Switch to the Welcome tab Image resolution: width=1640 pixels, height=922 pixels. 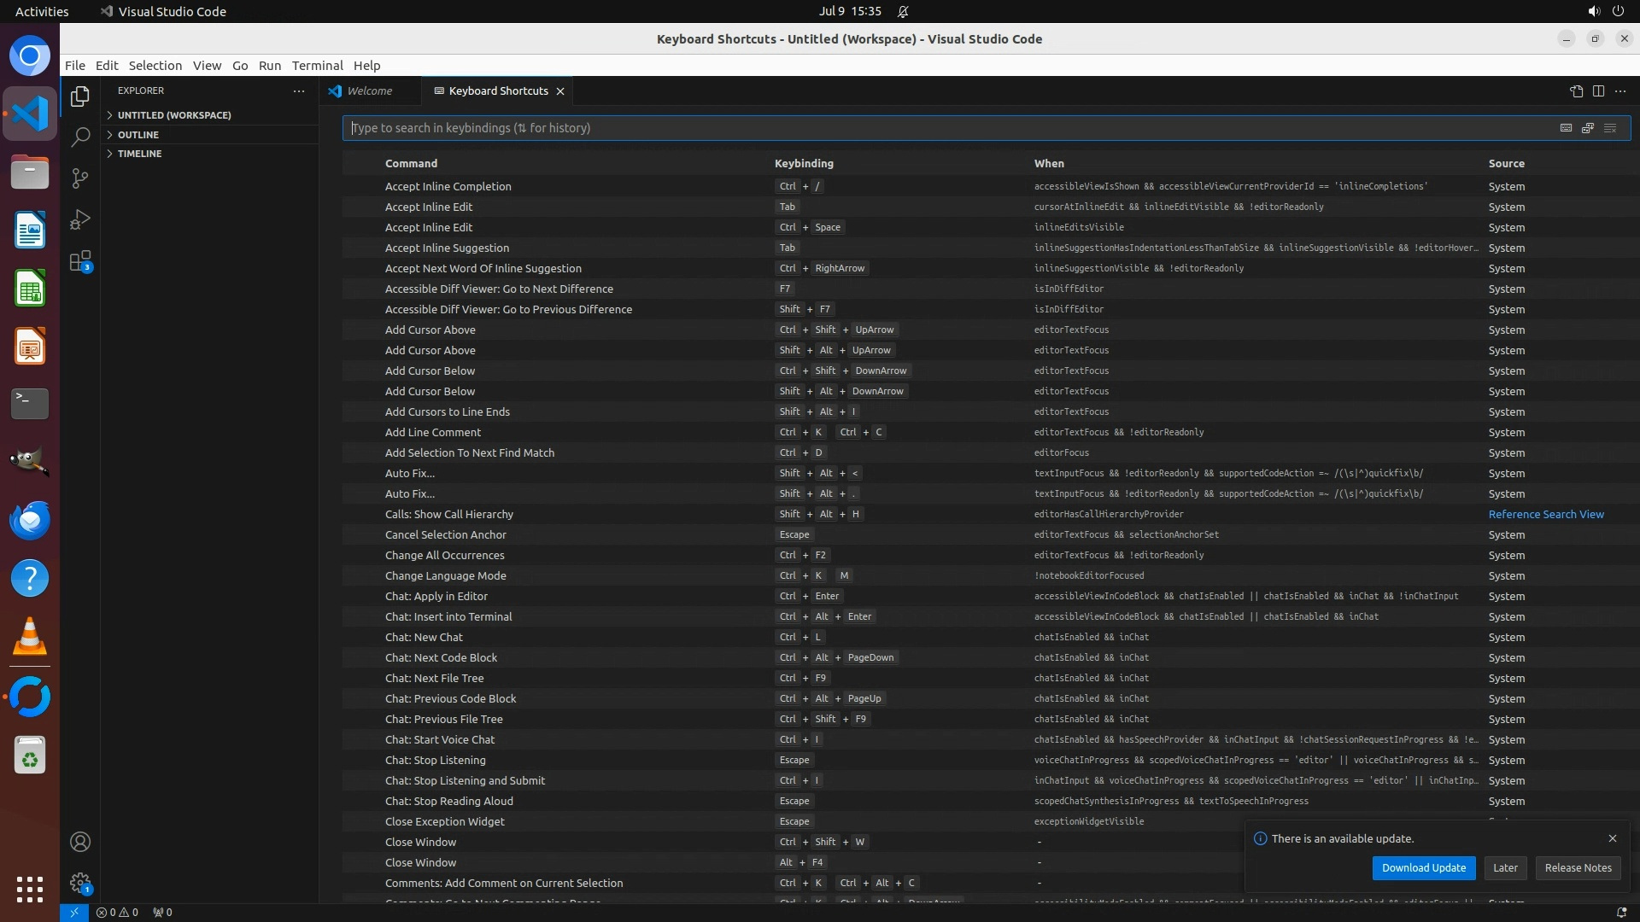tap(369, 91)
